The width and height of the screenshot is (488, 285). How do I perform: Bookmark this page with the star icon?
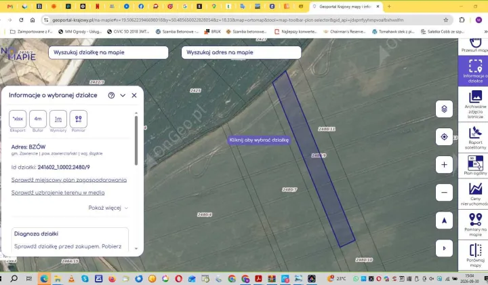coord(446,20)
